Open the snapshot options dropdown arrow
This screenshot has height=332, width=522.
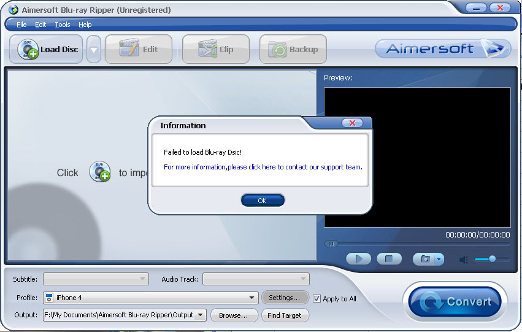439,259
